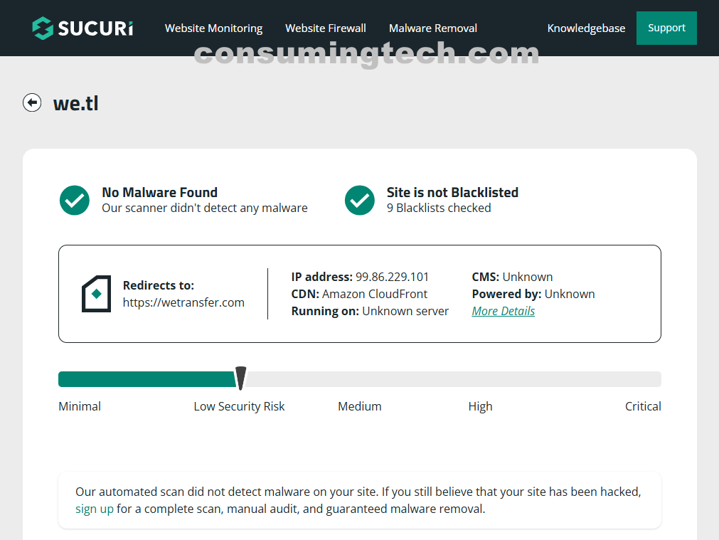Go to the Knowledgebase page
Image resolution: width=719 pixels, height=540 pixels.
click(x=586, y=28)
